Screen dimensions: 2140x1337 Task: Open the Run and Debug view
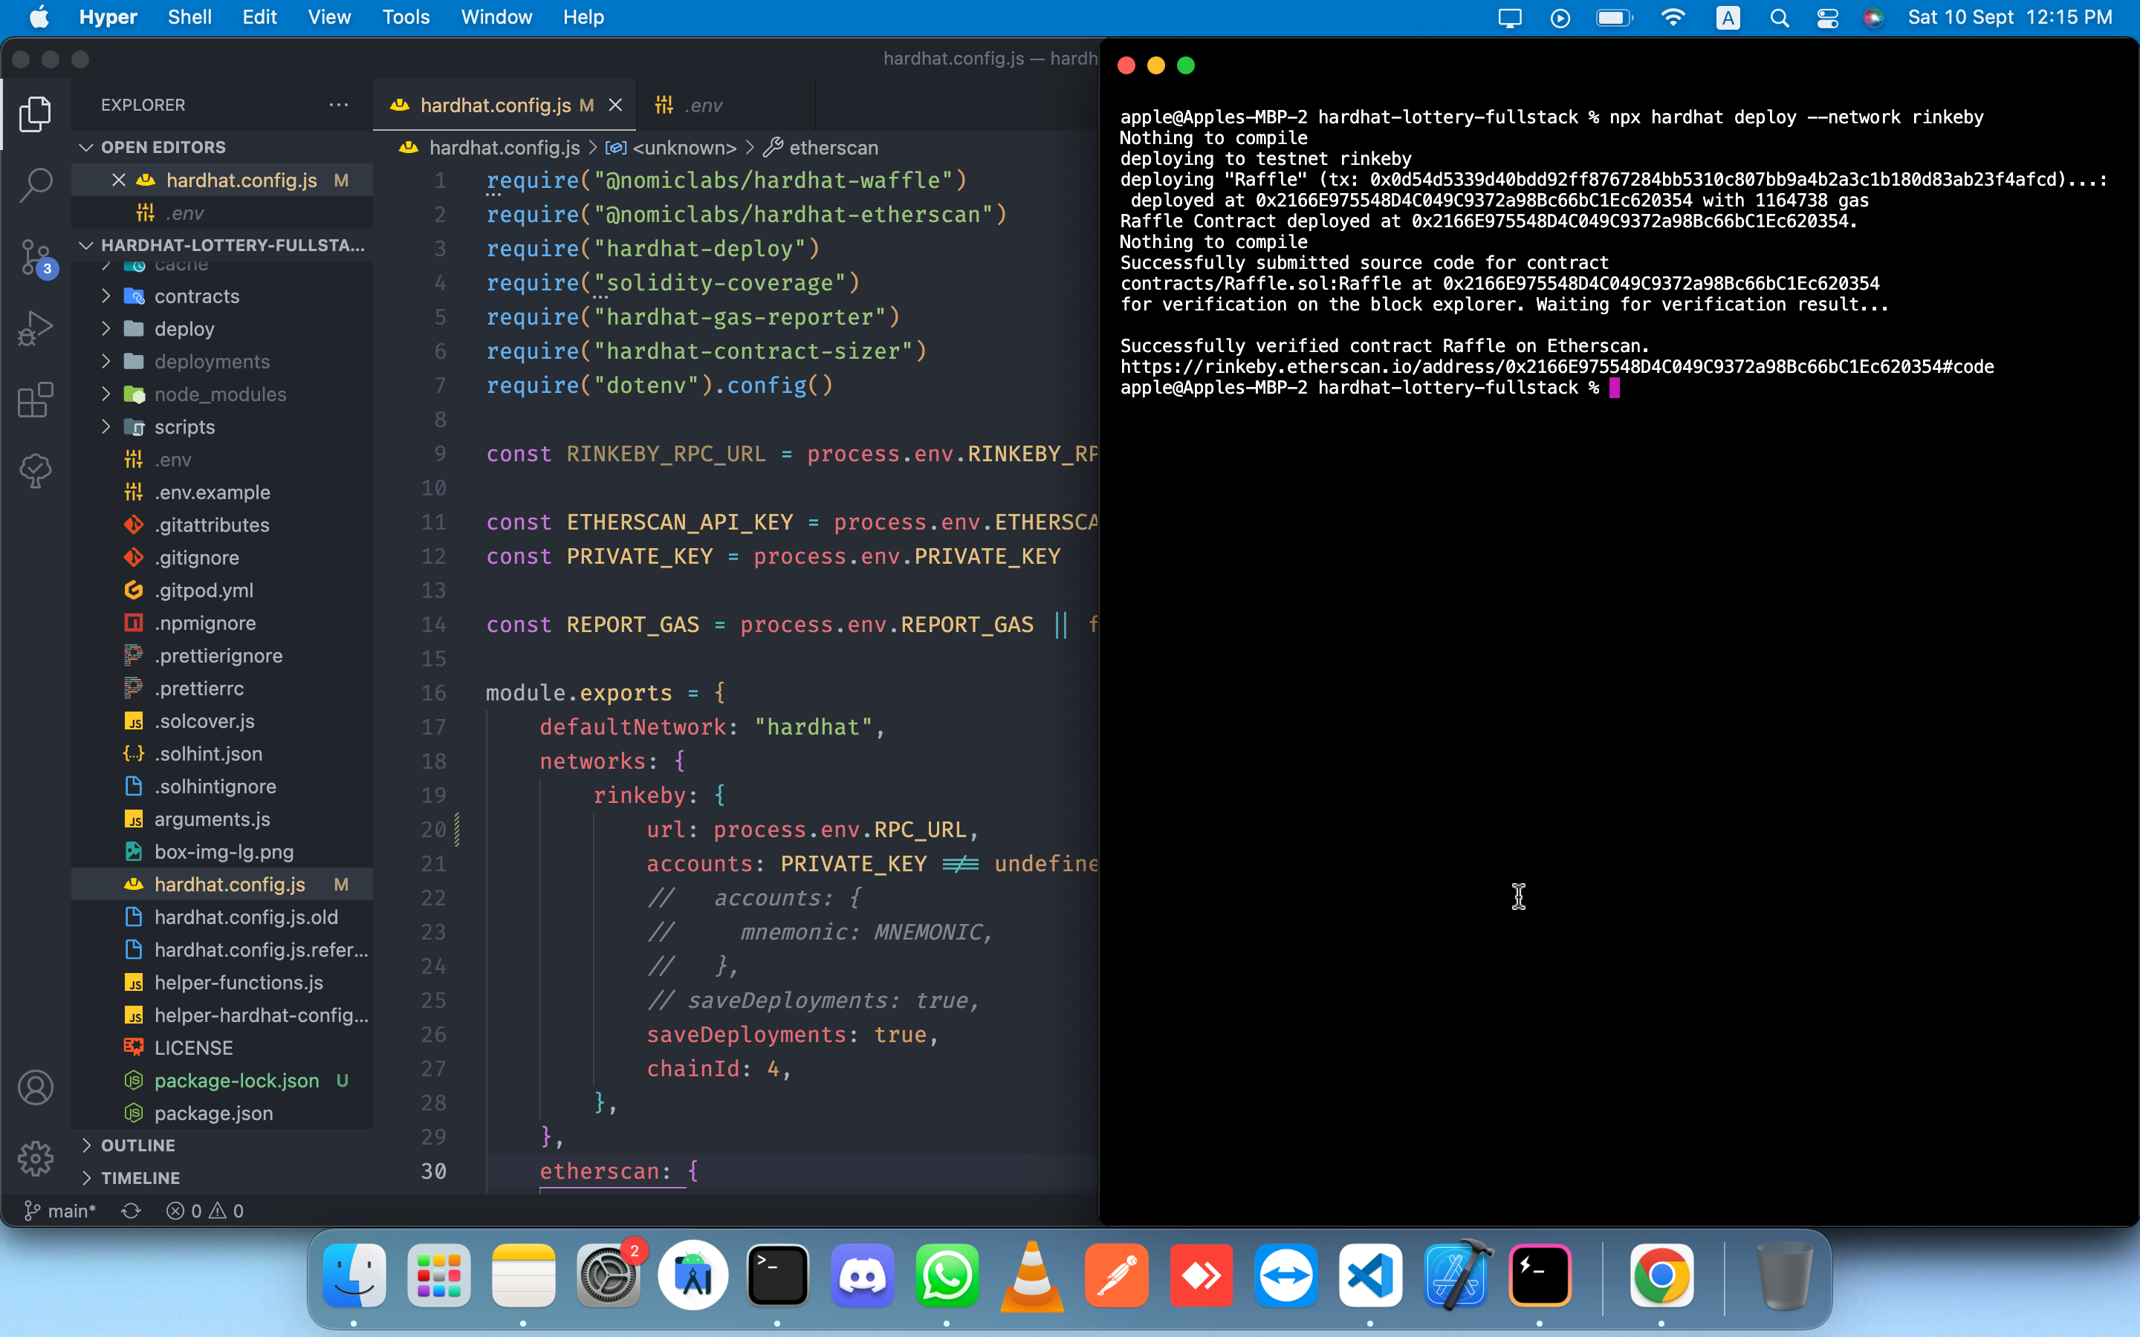(36, 329)
